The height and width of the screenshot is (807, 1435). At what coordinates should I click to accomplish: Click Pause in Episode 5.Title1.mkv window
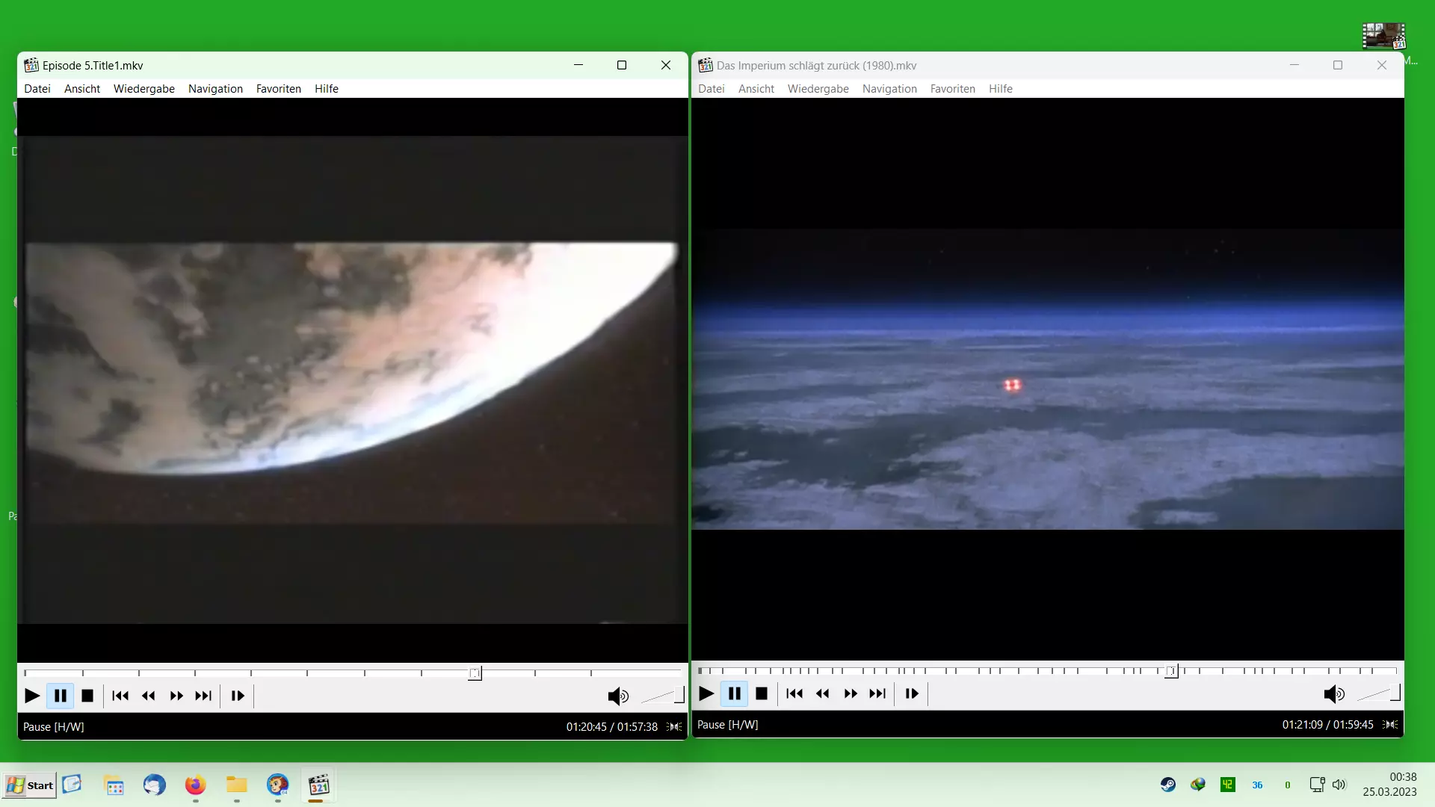pos(61,696)
